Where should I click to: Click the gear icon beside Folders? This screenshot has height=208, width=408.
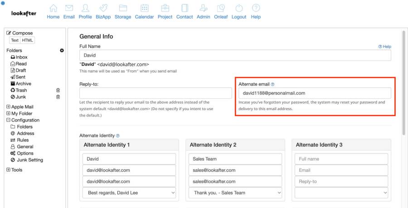pos(62,50)
